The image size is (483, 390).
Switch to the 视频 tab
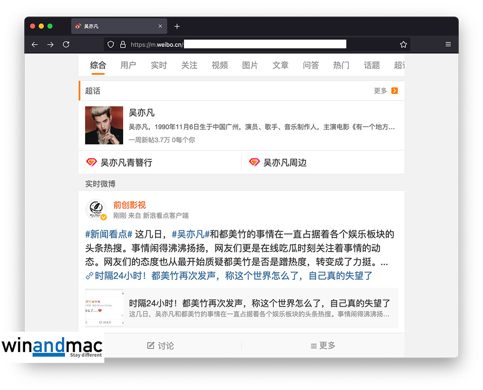pos(219,65)
